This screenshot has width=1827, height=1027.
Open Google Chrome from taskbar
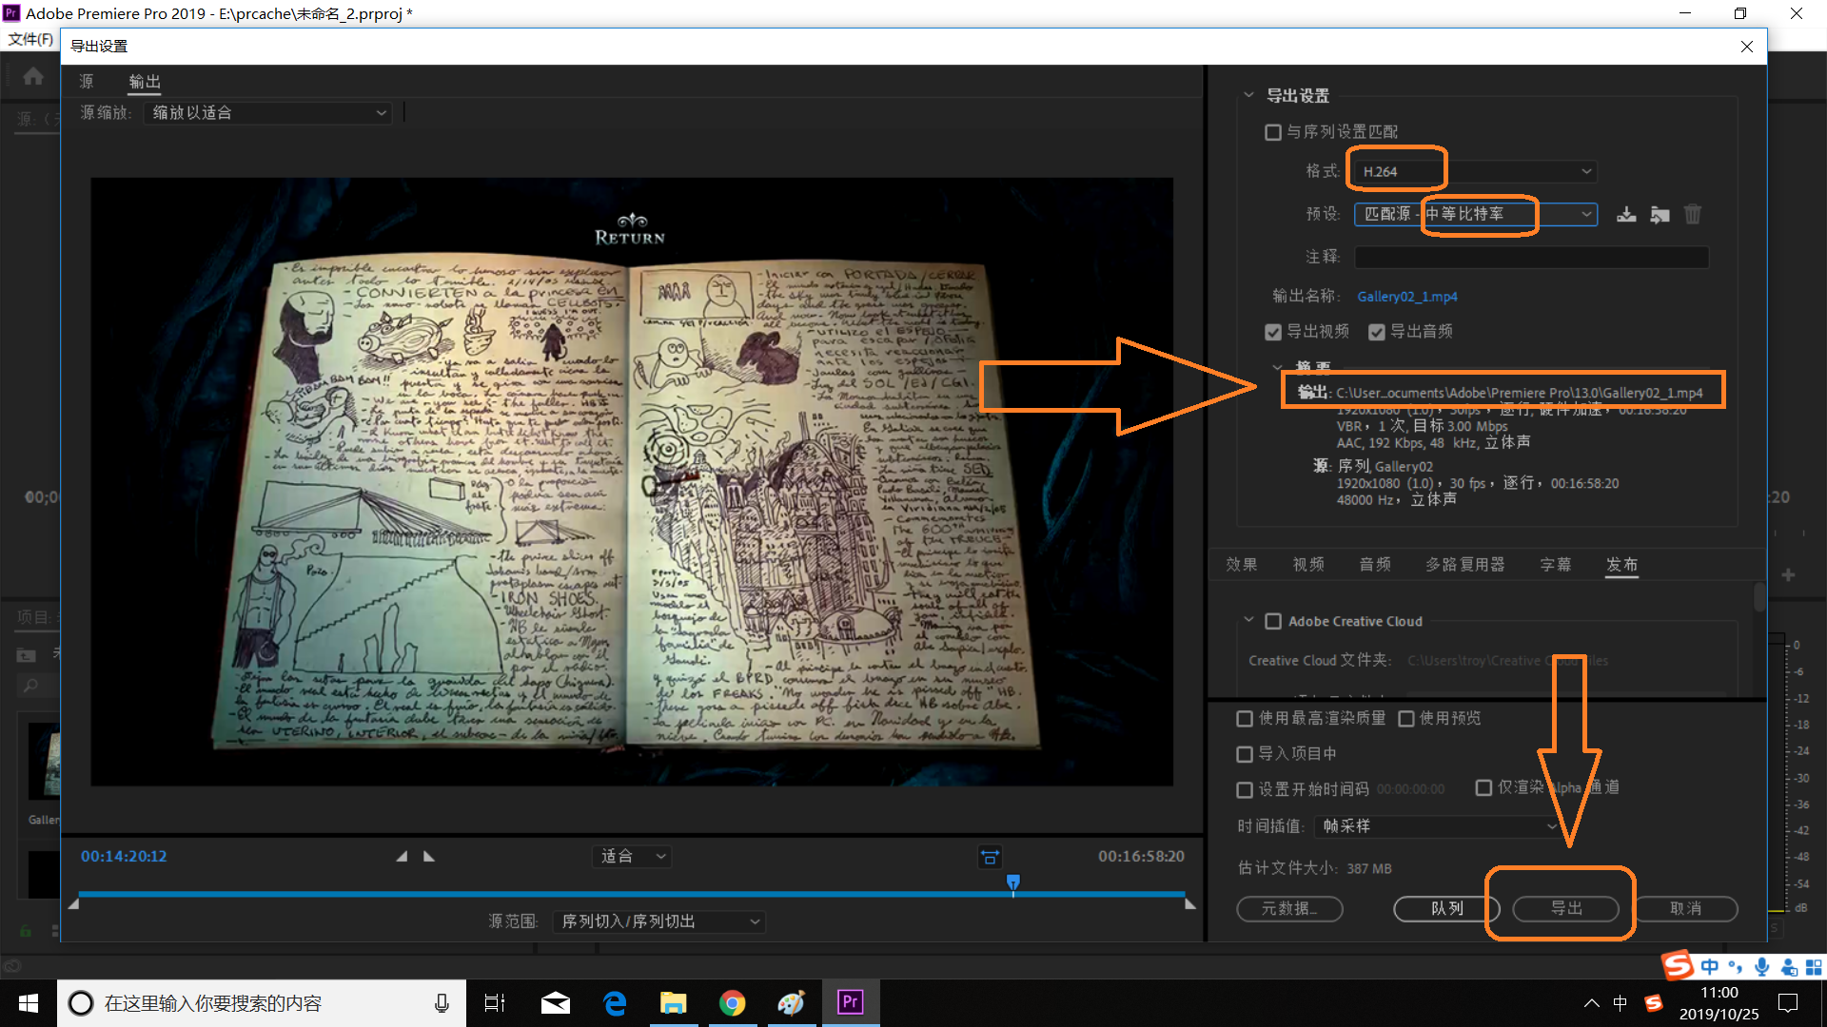point(733,1003)
